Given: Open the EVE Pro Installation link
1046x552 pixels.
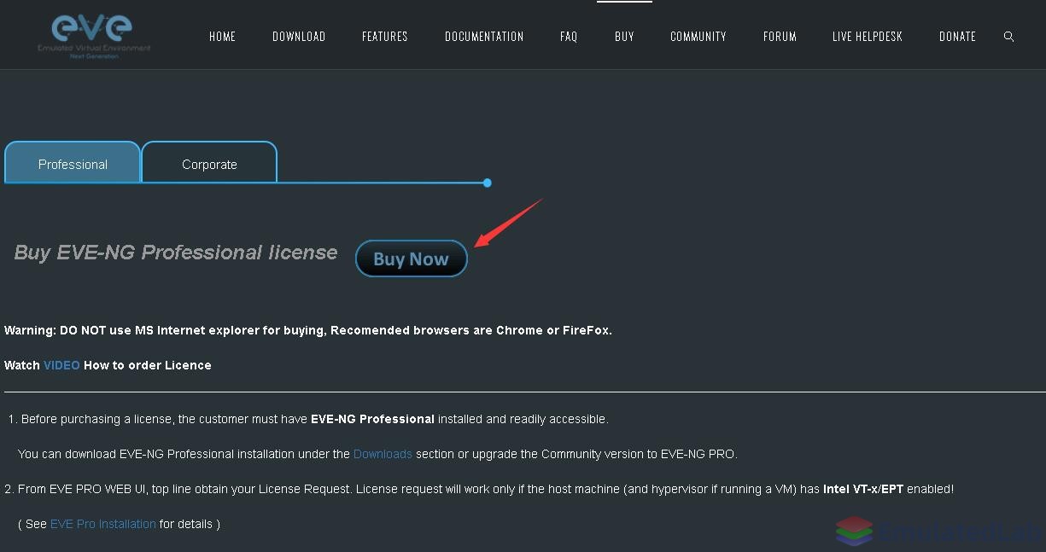Looking at the screenshot, I should click(x=103, y=524).
